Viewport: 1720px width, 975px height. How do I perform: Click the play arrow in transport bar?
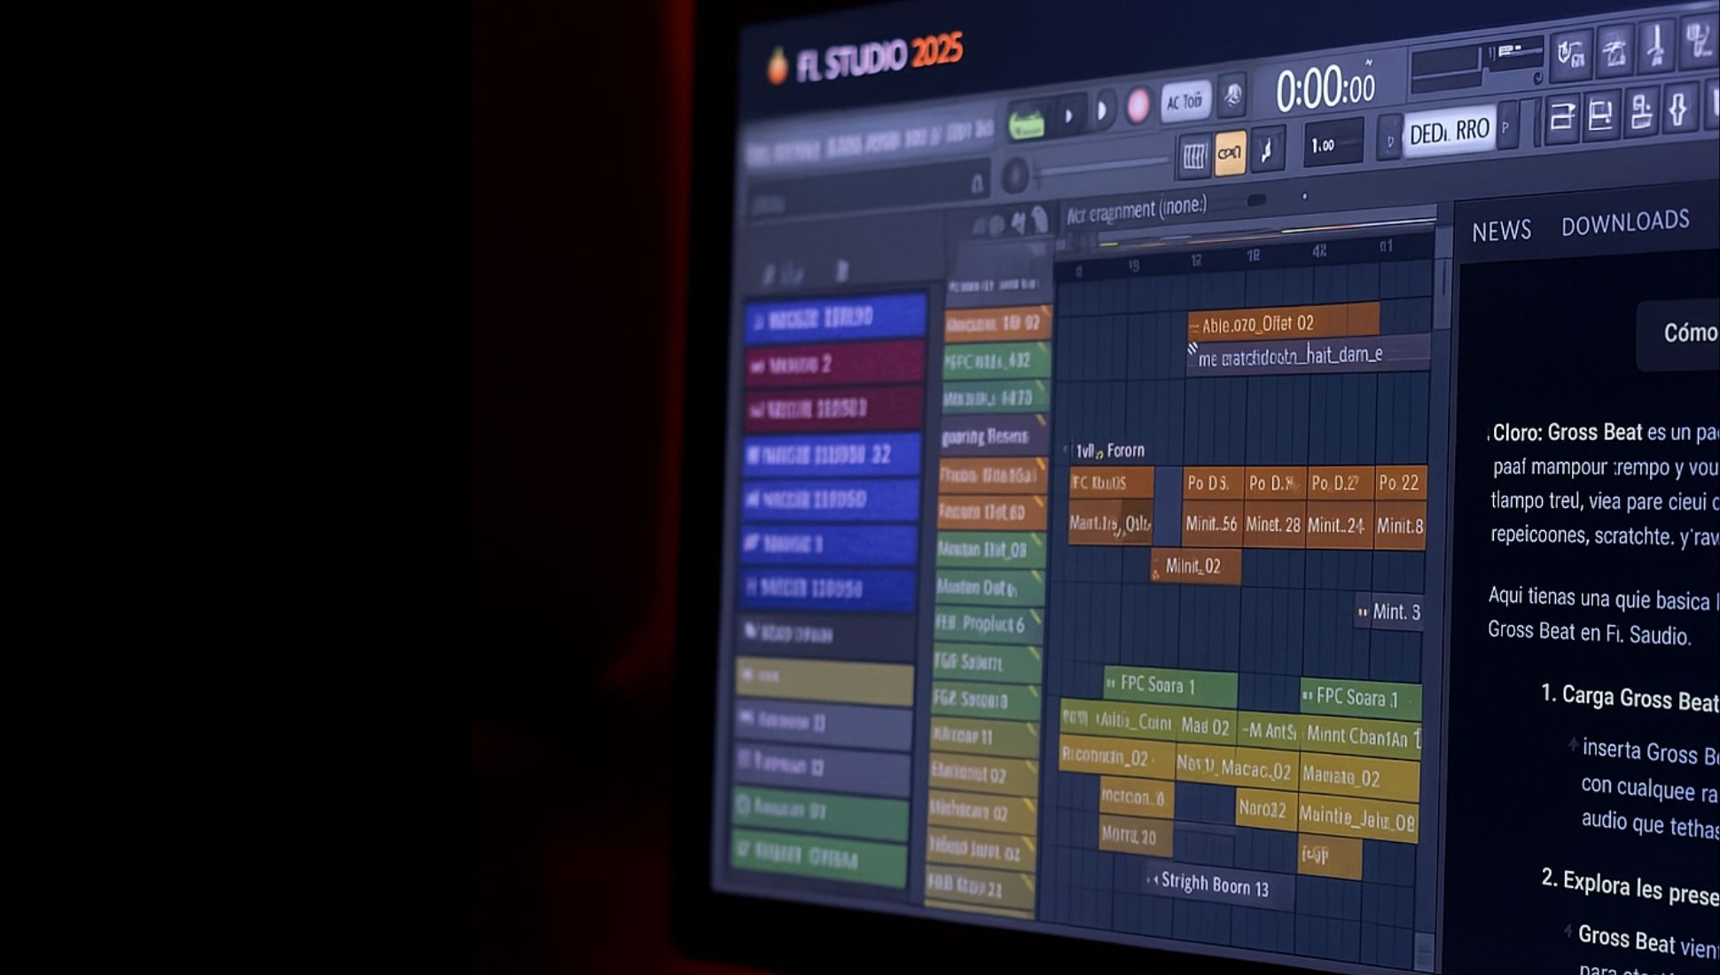[1102, 110]
